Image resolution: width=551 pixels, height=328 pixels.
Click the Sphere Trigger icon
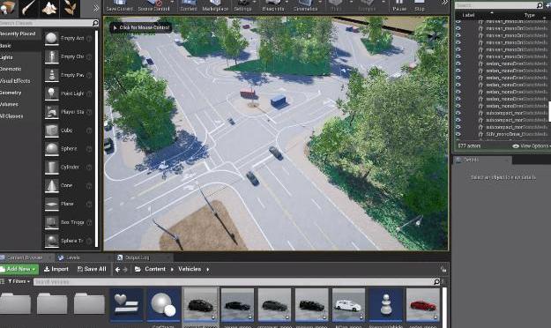click(x=51, y=241)
